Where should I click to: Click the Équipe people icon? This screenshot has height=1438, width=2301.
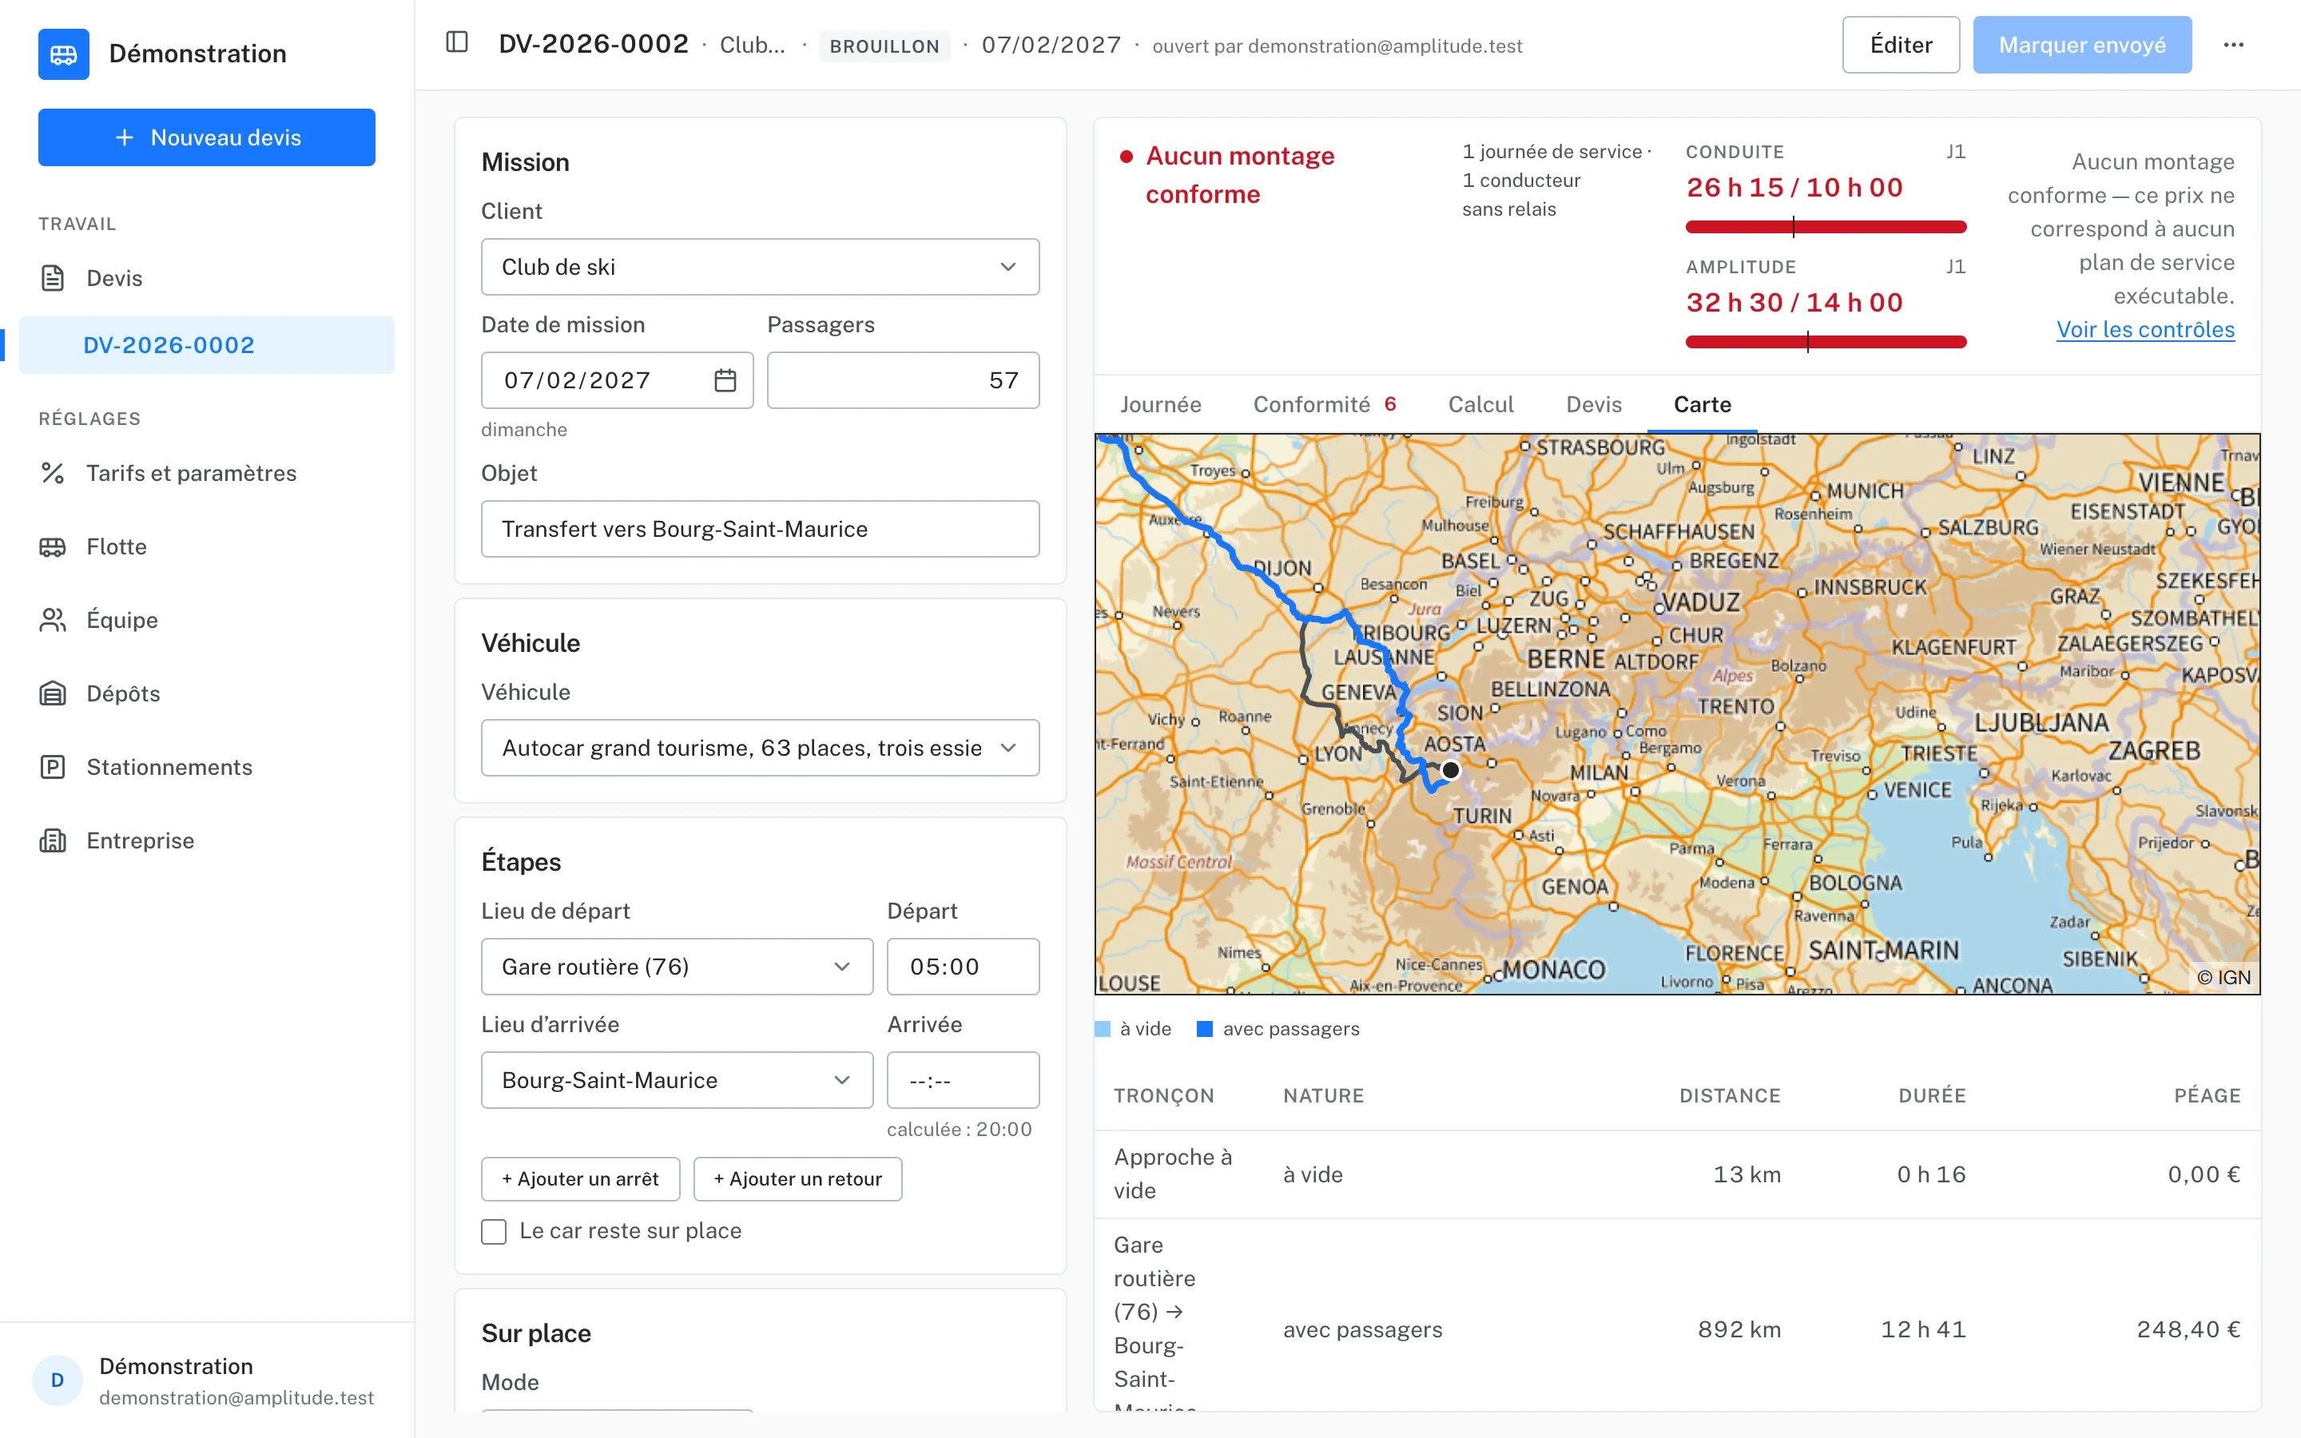(54, 620)
